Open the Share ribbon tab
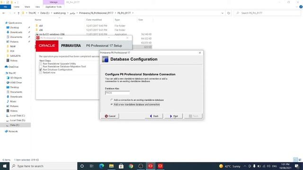The height and width of the screenshot is (170, 303). (27, 7)
